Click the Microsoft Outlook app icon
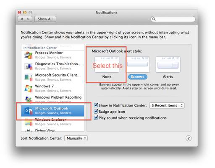 tap(29, 111)
